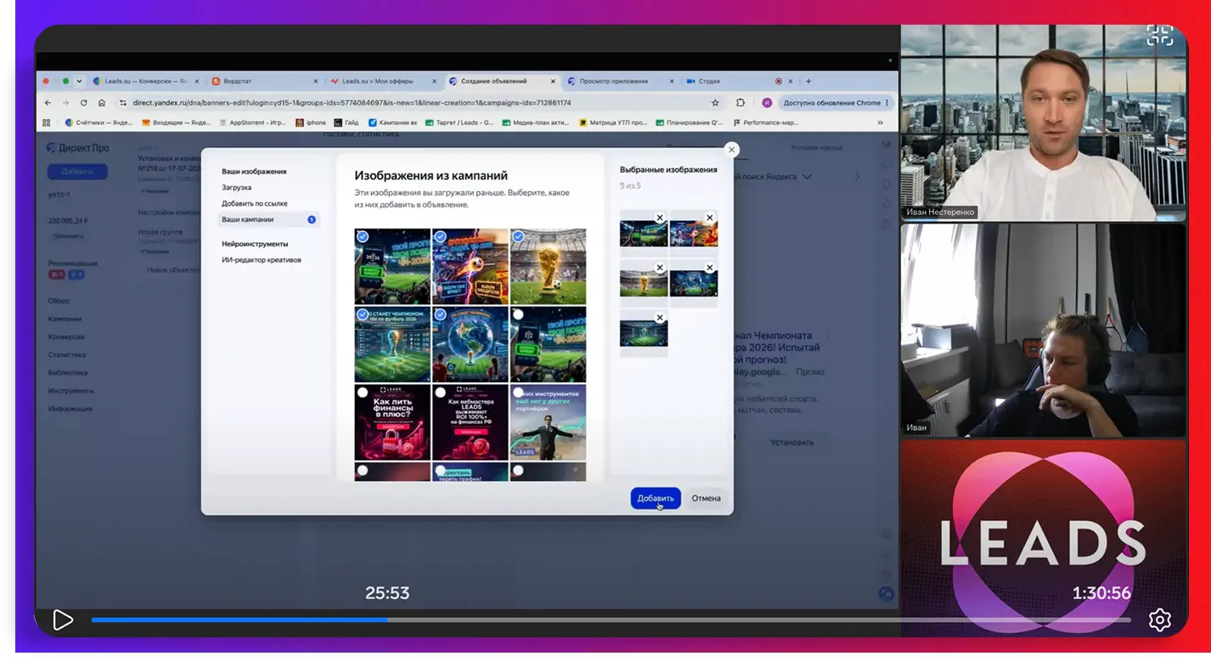Image resolution: width=1211 pixels, height=662 pixels.
Task: Click the fullscreen scan icon on the video
Action: click(x=1159, y=35)
